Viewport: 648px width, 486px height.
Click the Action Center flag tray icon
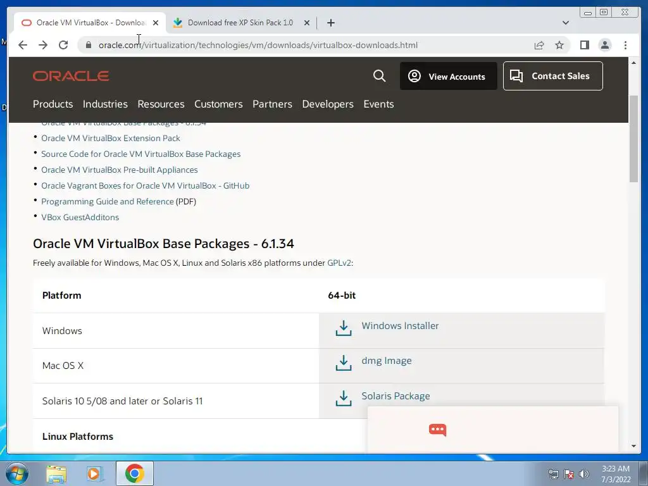tap(569, 474)
